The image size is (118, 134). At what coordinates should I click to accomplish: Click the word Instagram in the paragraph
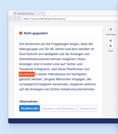[44, 84]
